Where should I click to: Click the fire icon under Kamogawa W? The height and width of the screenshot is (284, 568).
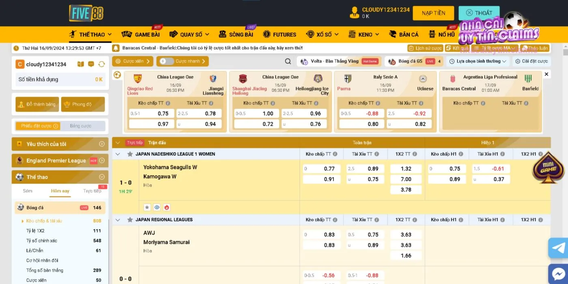click(166, 207)
